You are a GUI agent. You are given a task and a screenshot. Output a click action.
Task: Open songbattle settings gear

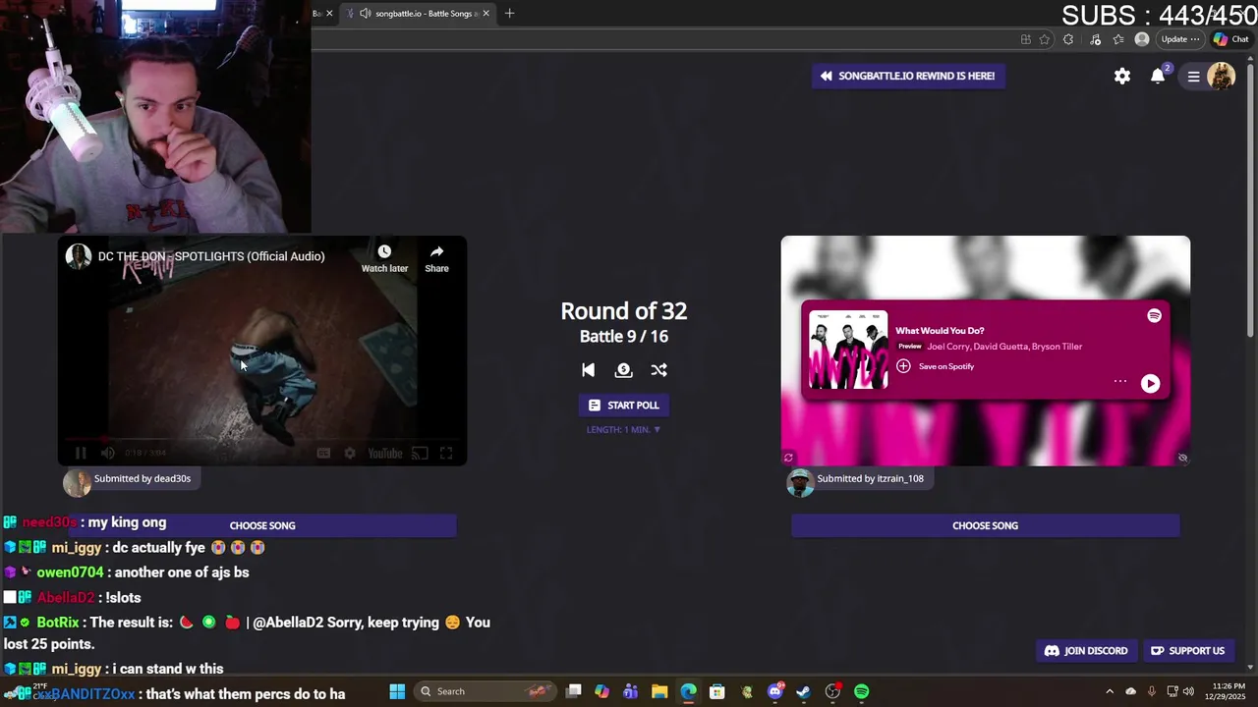(1121, 76)
